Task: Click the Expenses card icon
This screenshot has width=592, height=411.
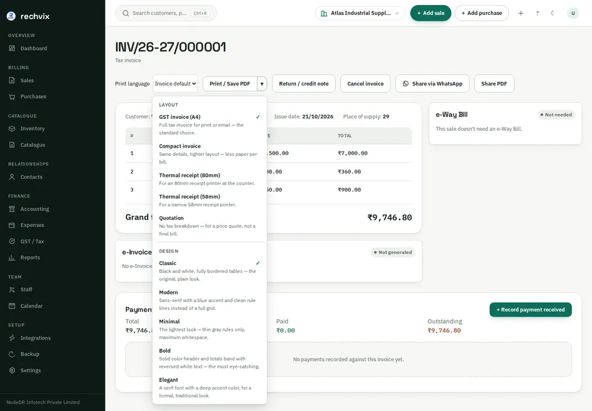Action: (12, 226)
